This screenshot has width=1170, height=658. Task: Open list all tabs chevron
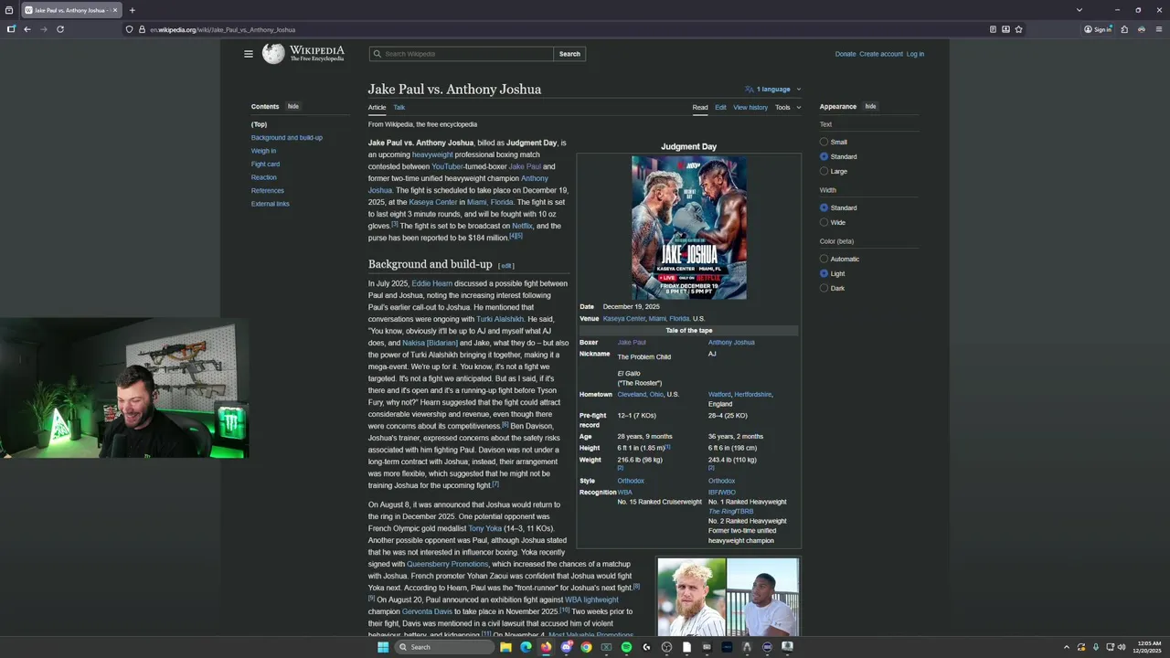coord(1079,10)
